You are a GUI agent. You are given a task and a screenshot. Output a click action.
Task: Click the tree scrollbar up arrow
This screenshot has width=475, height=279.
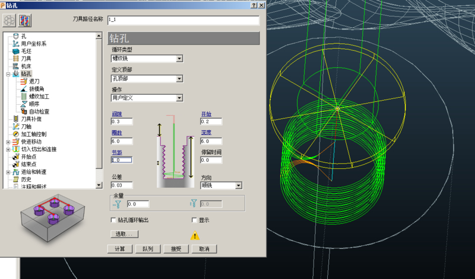99,36
